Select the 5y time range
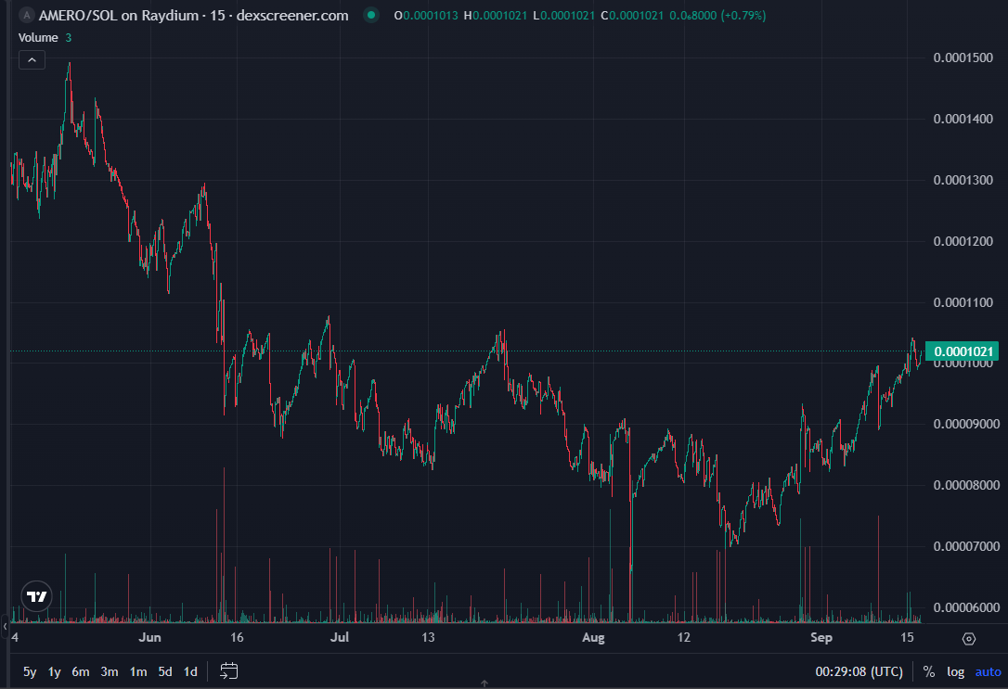 tap(30, 671)
